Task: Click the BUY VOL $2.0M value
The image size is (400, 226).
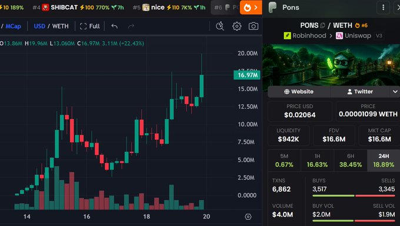Action: 321,214
